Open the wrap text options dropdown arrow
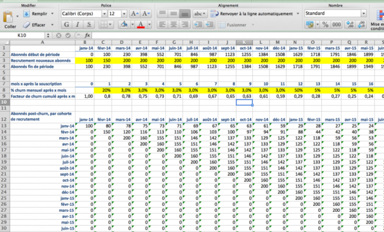The width and height of the screenshot is (384, 232). 298,13
